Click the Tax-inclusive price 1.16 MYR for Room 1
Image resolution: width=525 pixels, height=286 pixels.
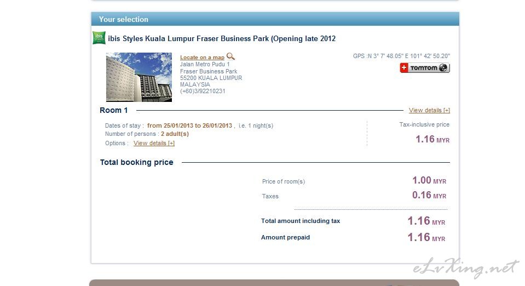pos(432,139)
